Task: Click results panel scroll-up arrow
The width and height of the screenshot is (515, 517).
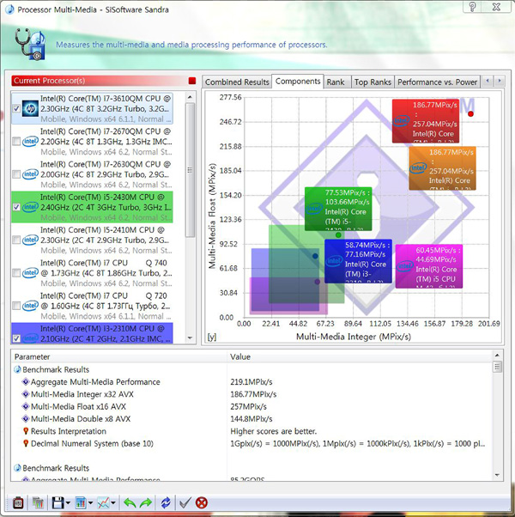Action: tap(497, 355)
